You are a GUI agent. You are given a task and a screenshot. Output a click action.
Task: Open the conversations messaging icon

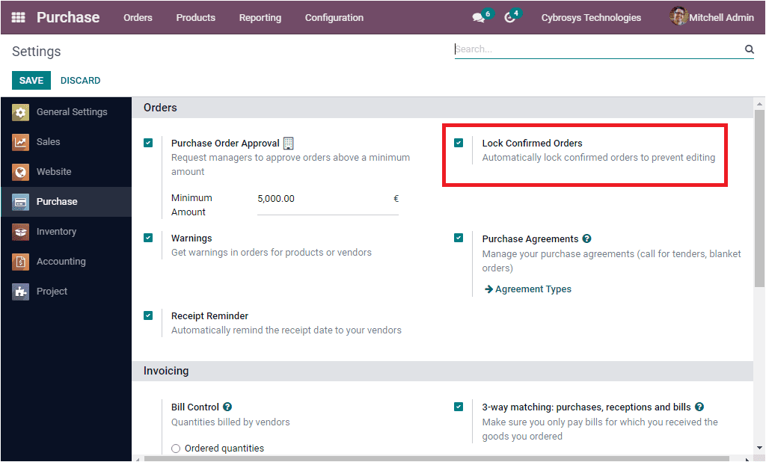pyautogui.click(x=477, y=17)
